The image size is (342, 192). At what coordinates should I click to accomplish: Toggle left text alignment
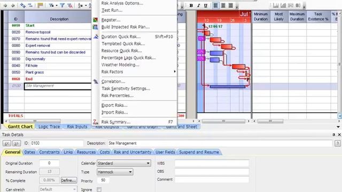[216, 6]
